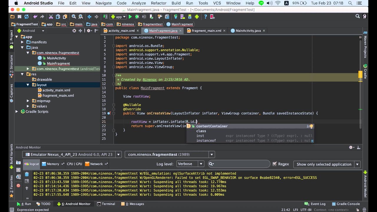Click the Debug app bug icon
The image size is (377, 212).
[x=137, y=17]
